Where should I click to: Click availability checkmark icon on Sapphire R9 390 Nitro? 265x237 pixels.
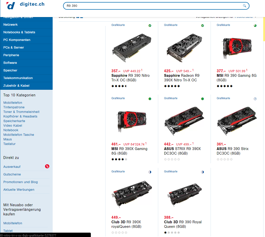[x=150, y=25]
